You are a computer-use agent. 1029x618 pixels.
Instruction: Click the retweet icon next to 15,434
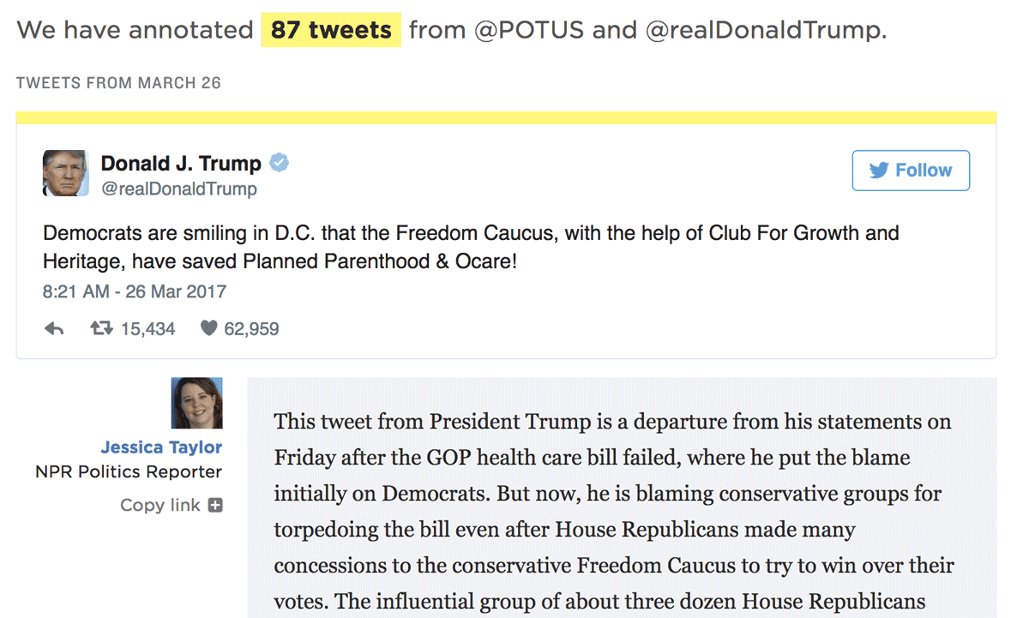click(x=102, y=328)
